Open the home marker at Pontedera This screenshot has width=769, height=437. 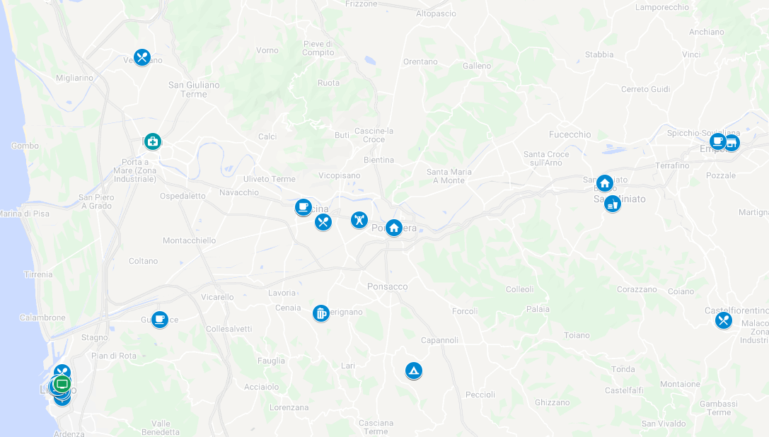coord(394,228)
